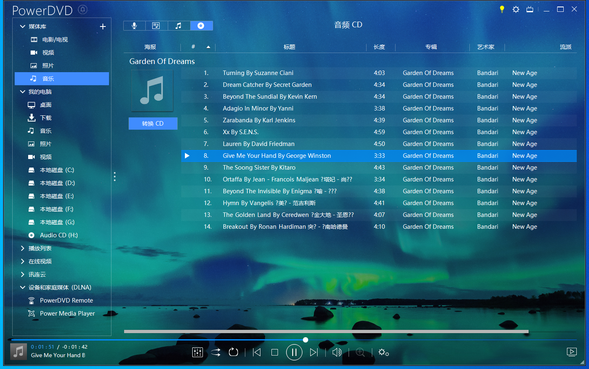Select Dream Catcher By Secret Garden
This screenshot has height=369, width=589.
pos(379,85)
